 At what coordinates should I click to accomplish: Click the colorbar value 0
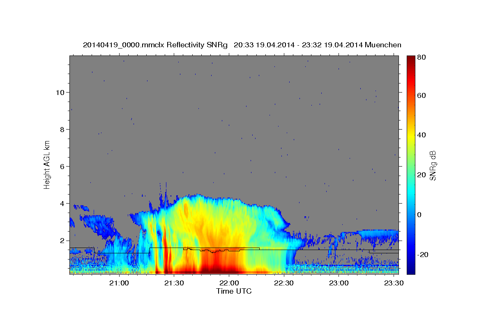tap(419, 215)
